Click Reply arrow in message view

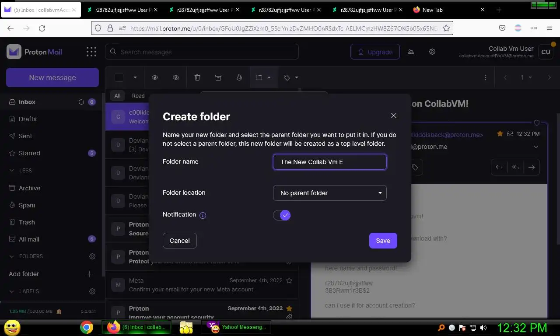499,167
